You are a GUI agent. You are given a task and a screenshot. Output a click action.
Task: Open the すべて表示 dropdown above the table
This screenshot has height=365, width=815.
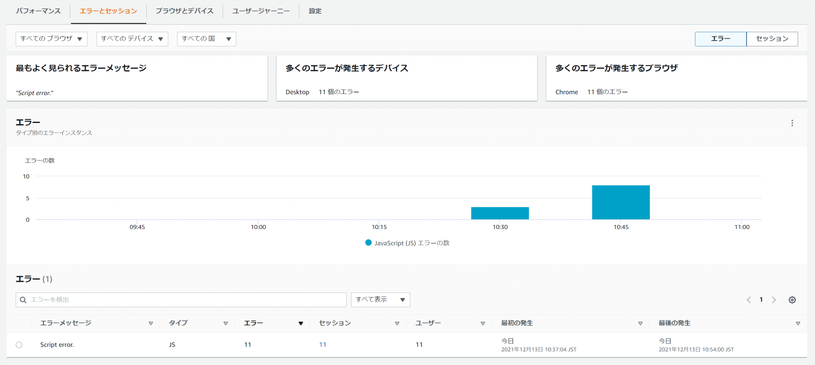(x=380, y=300)
